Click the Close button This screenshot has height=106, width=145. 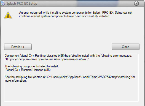(126, 47)
